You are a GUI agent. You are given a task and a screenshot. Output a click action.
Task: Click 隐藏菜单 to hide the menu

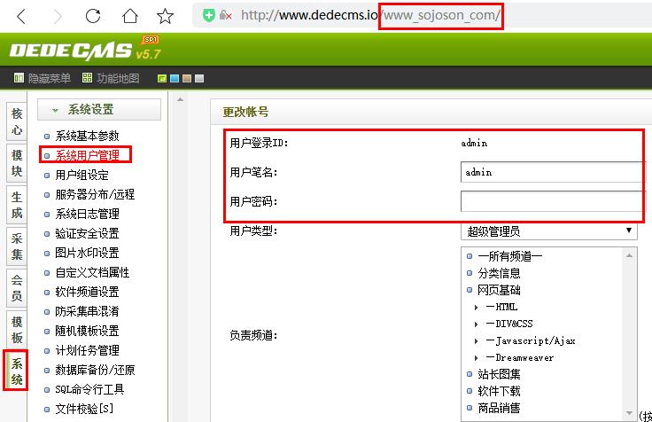click(x=43, y=78)
